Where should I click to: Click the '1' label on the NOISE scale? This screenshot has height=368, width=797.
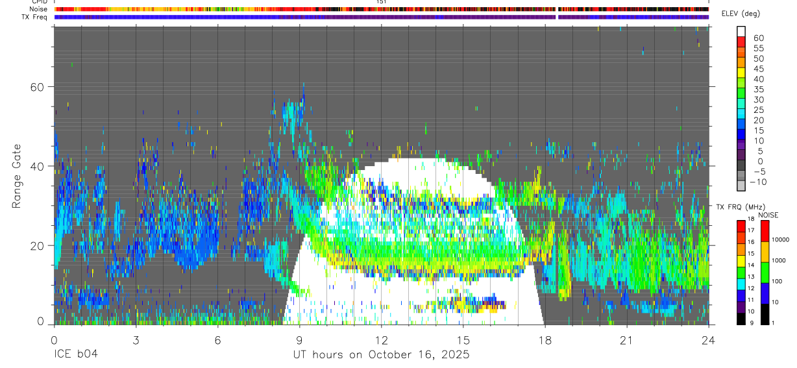tap(773, 324)
